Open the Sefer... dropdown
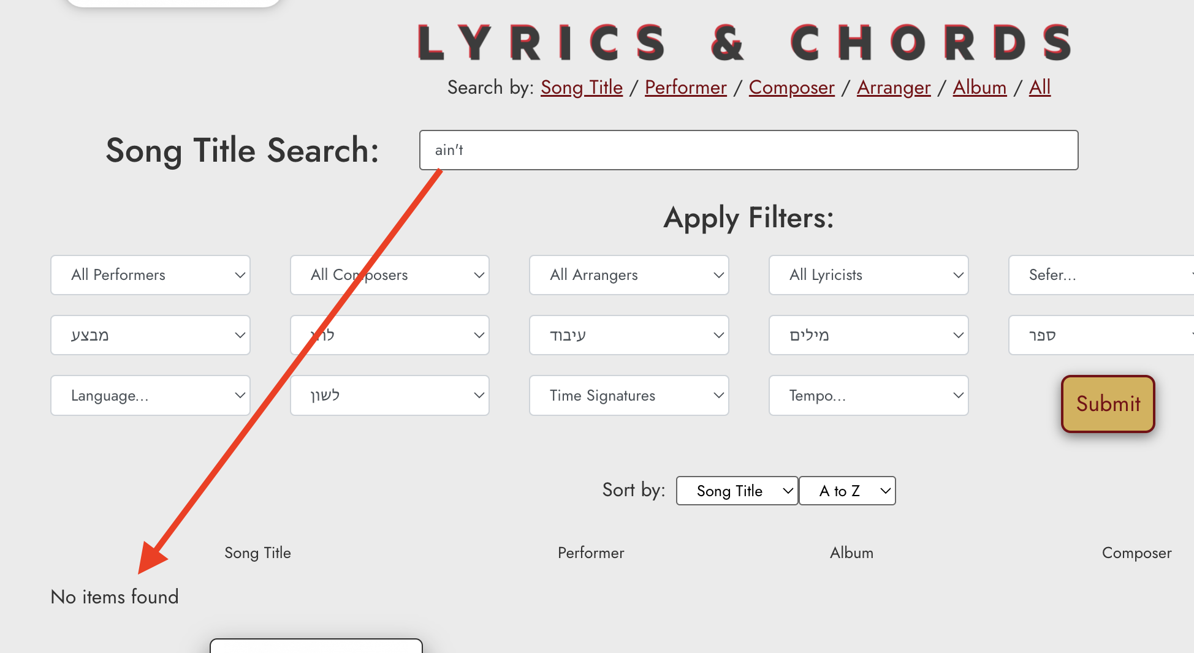Image resolution: width=1194 pixels, height=653 pixels. 1101,275
